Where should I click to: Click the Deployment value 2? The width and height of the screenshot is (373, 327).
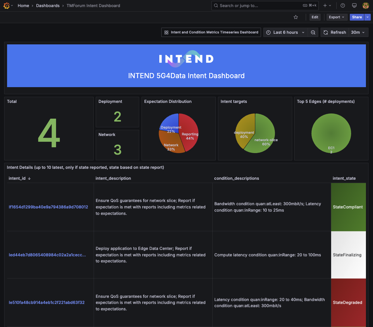pyautogui.click(x=117, y=117)
